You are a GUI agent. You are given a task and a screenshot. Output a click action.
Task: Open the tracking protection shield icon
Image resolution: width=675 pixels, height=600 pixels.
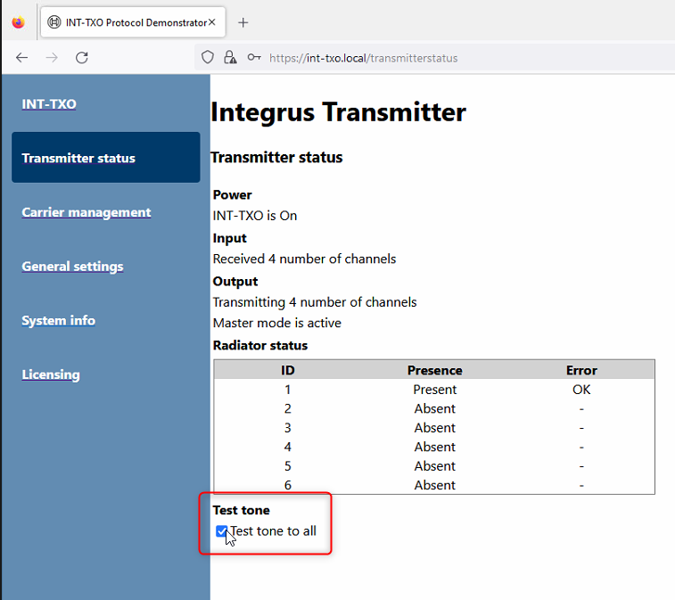208,57
